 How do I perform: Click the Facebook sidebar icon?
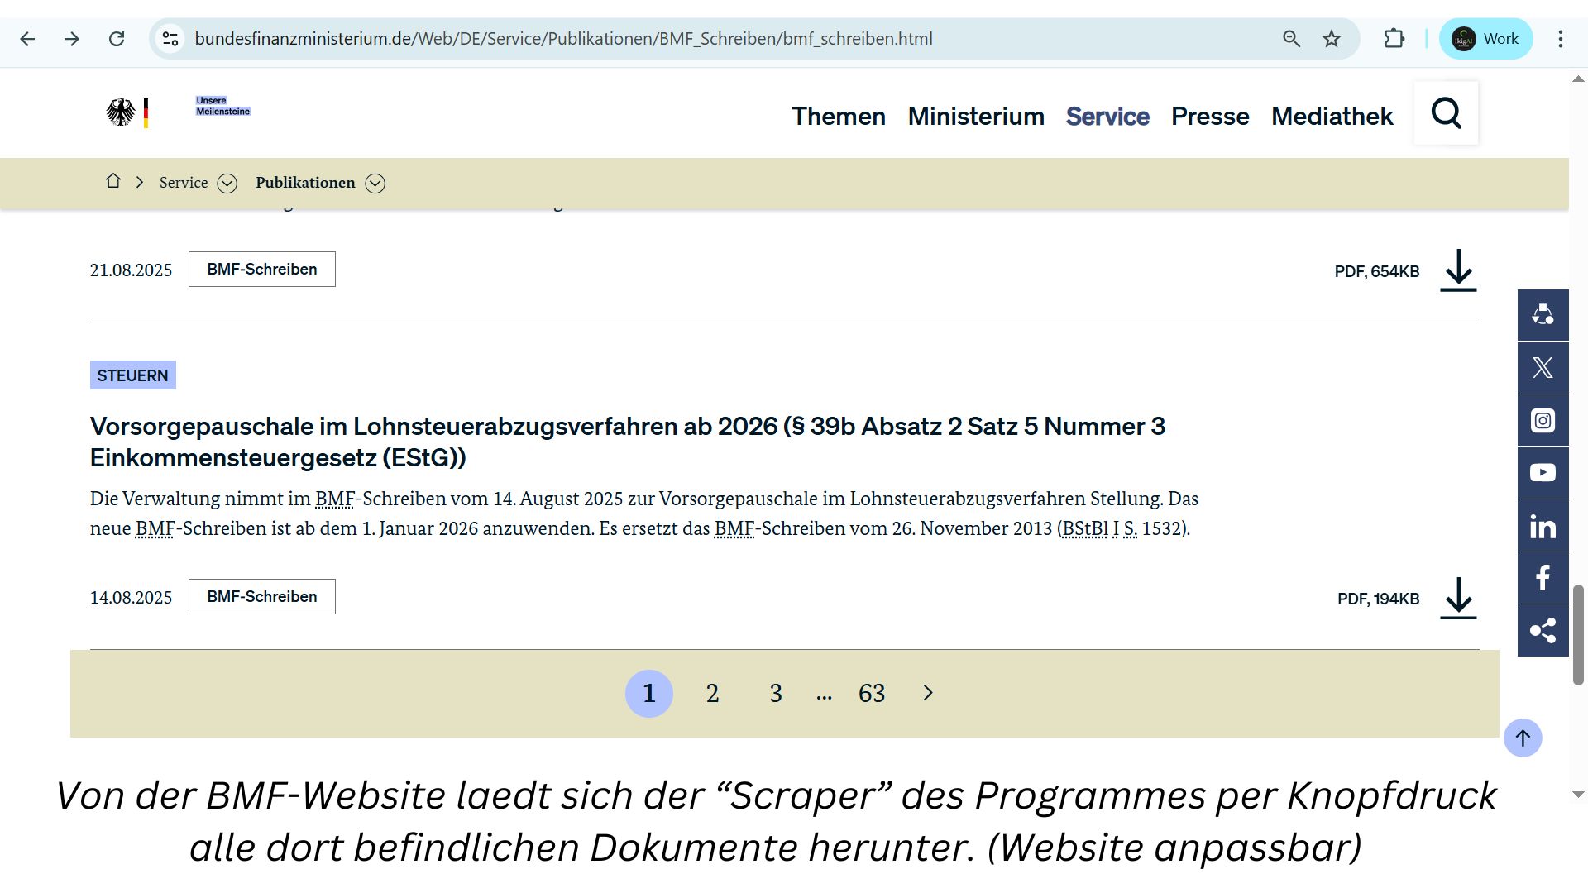pyautogui.click(x=1543, y=578)
